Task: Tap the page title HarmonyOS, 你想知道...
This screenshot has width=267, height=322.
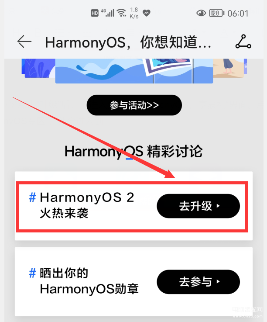Action: coord(128,42)
